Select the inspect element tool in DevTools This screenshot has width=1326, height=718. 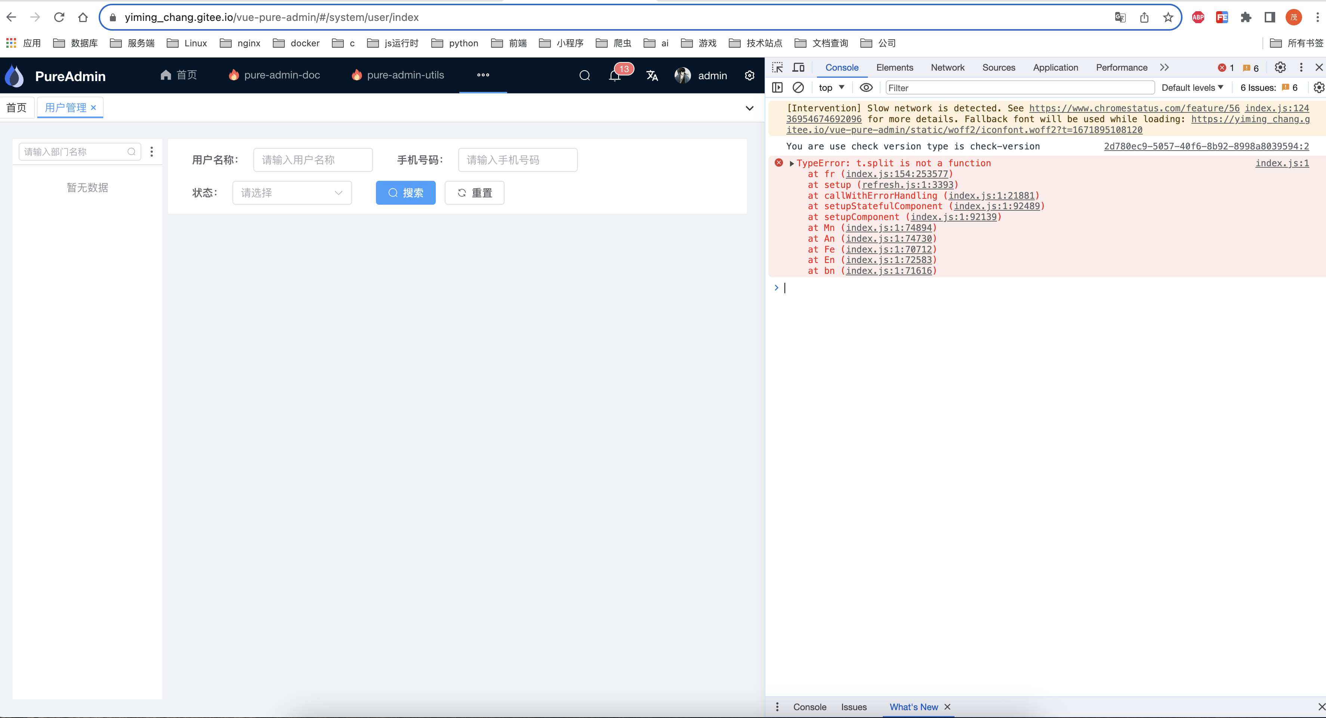tap(777, 67)
